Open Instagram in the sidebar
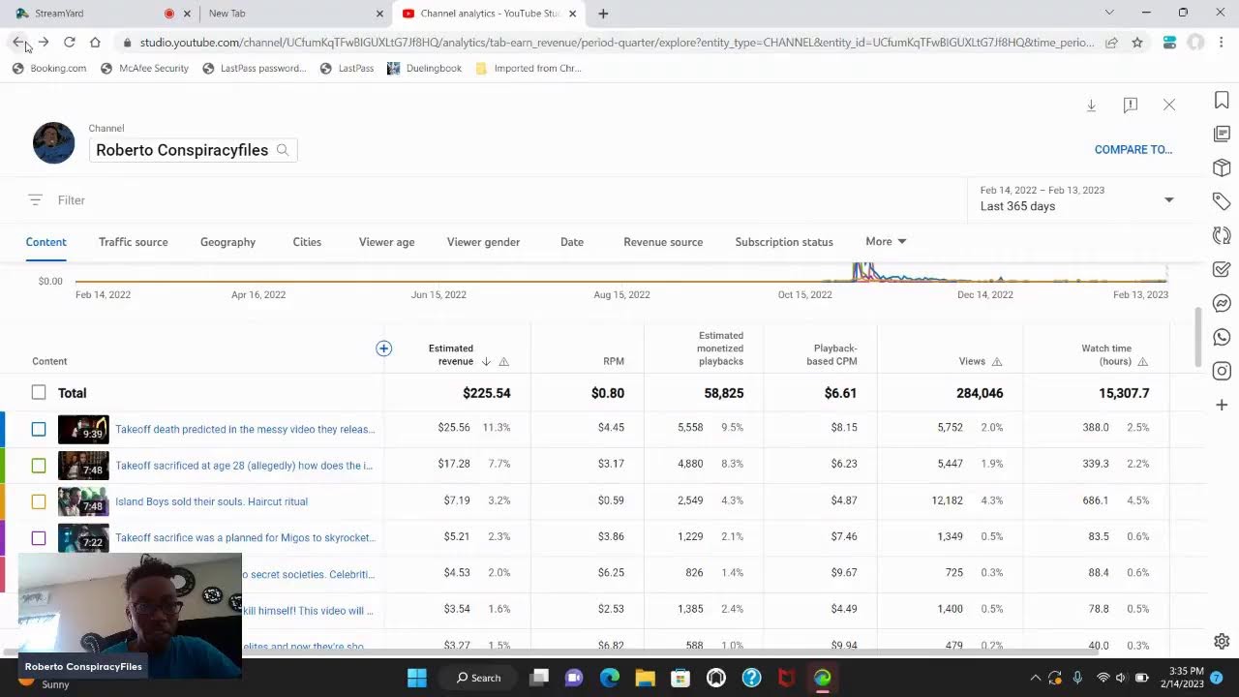This screenshot has width=1239, height=697. click(x=1222, y=371)
